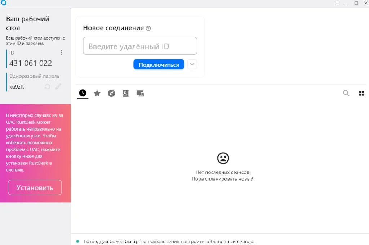This screenshot has height=245, width=369.
Task: Click the ID number 431 061 022
Action: [31, 63]
